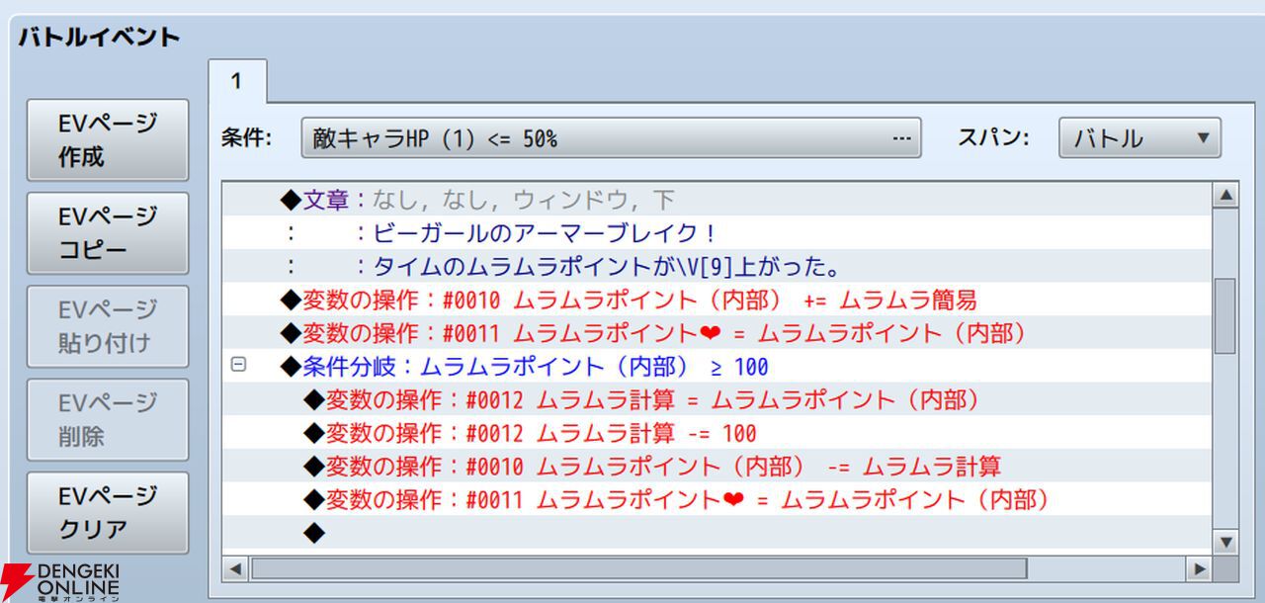Select the ビーガールのアーマーブレイク text line

pos(534,234)
